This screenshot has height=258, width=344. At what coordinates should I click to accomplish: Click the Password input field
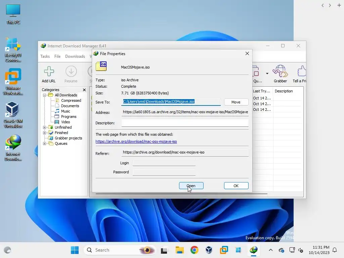click(x=164, y=172)
